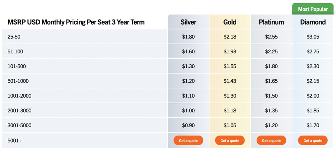Select the Gold column header

click(x=230, y=22)
